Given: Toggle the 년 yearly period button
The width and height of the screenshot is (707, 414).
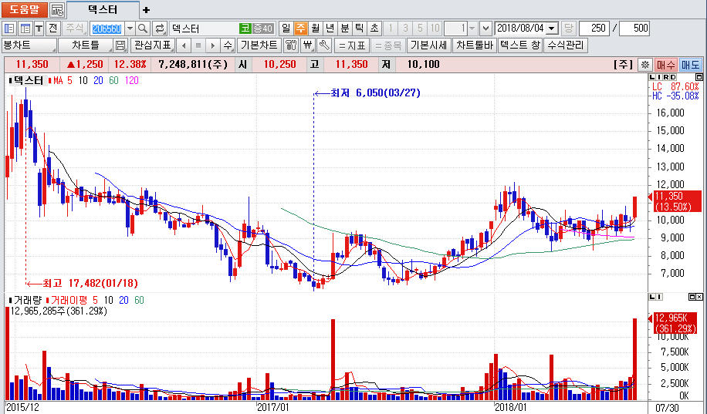Looking at the screenshot, I should click(x=330, y=29).
